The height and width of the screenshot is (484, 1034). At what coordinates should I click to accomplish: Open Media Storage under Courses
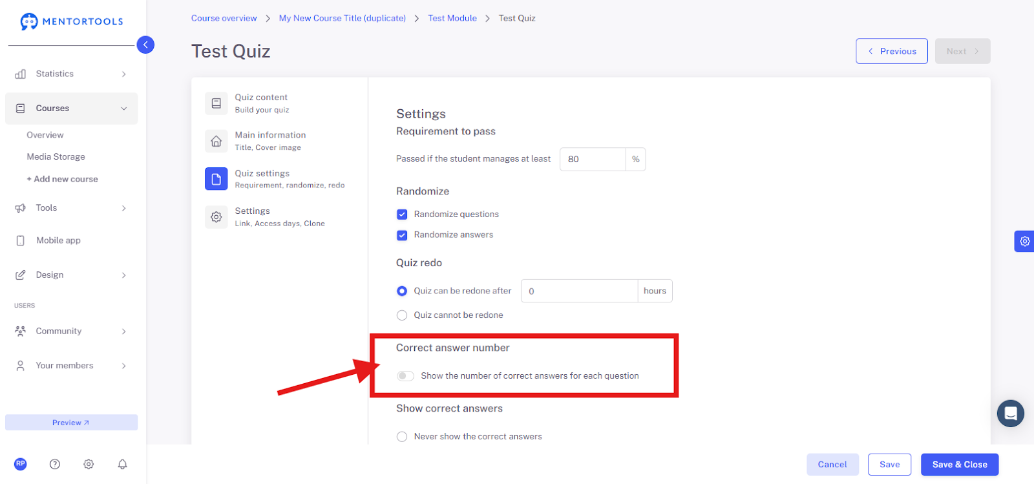coord(56,157)
